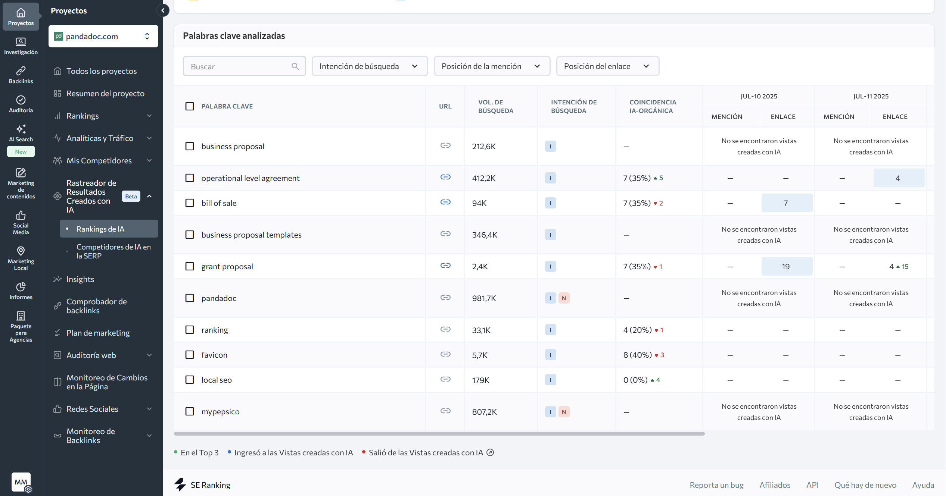Open the URL link for grant proposal
This screenshot has width=946, height=496.
click(x=445, y=266)
